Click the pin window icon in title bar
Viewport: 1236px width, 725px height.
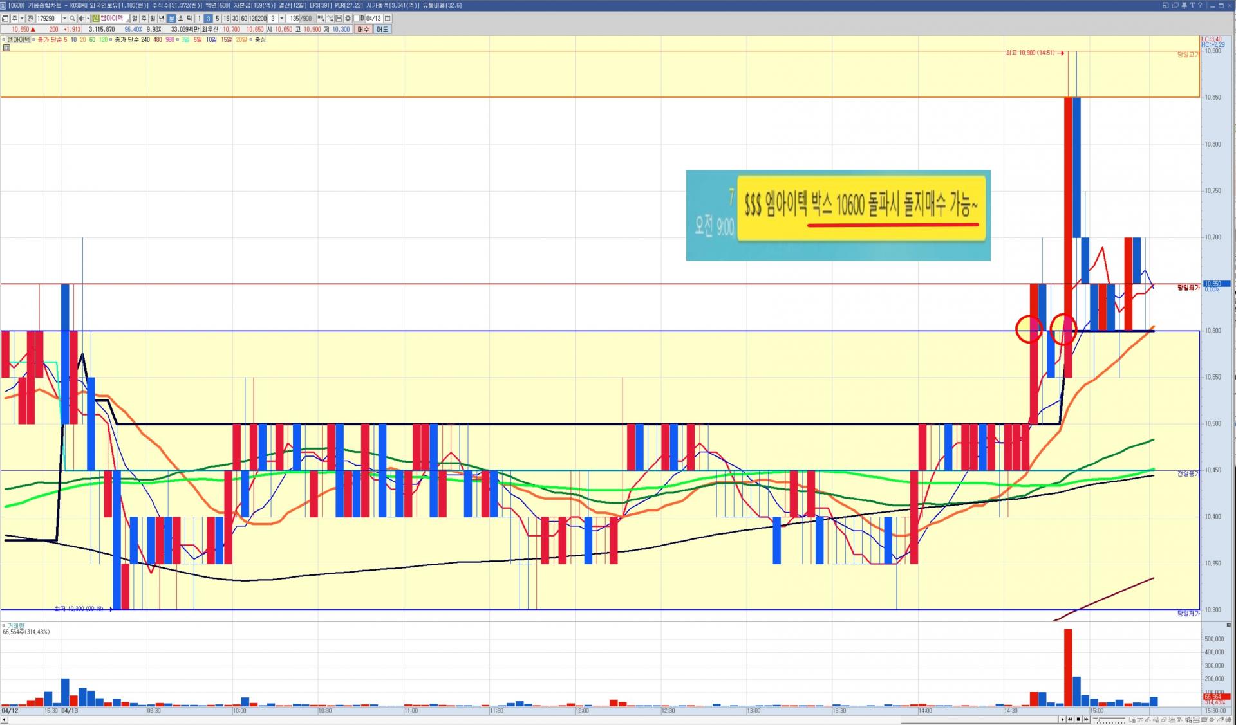[1184, 5]
